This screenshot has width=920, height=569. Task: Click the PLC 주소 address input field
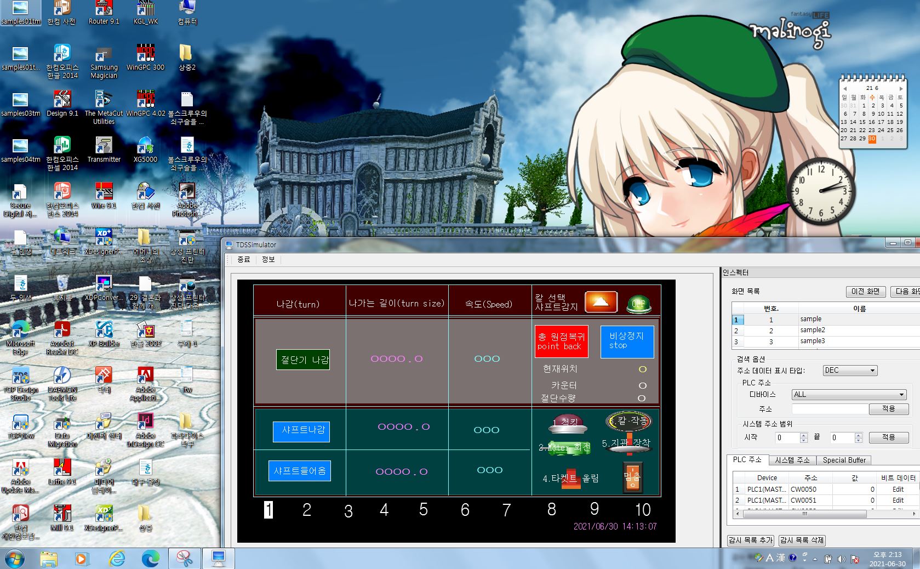click(830, 409)
